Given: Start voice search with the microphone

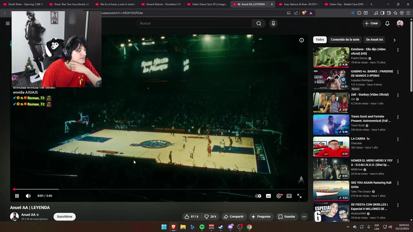Looking at the screenshot, I should (273, 23).
